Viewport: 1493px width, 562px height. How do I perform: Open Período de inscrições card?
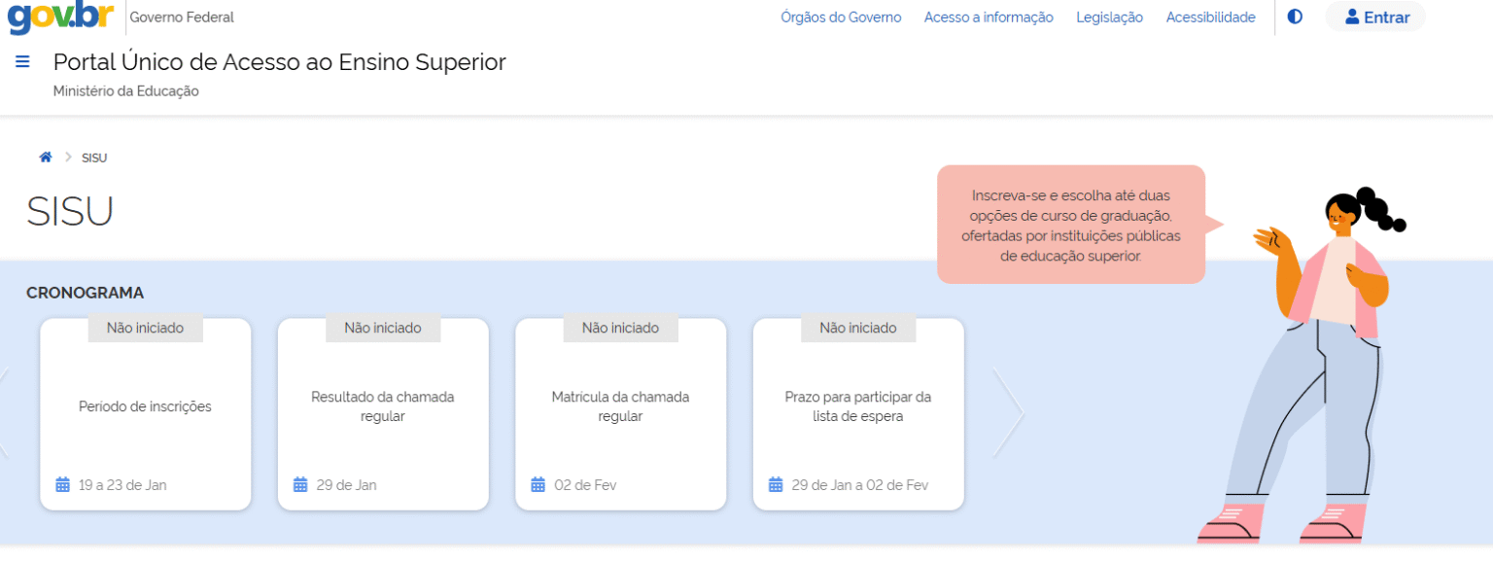pos(146,413)
